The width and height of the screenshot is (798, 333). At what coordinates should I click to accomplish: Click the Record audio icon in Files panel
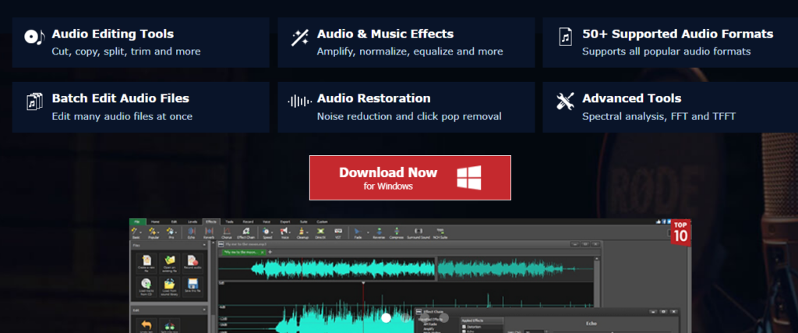coord(193,260)
